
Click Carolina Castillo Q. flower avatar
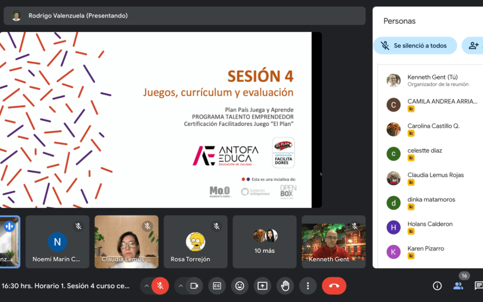[x=394, y=129]
